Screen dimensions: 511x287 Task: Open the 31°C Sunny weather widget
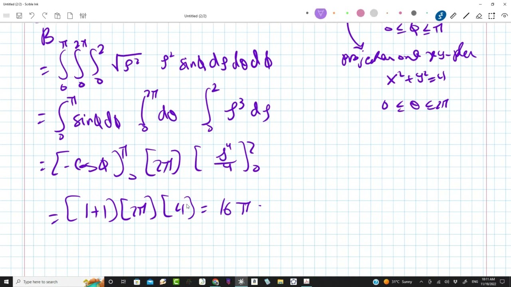point(398,282)
